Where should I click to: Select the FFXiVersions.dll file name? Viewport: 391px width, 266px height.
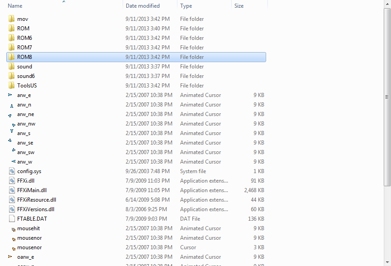36,209
